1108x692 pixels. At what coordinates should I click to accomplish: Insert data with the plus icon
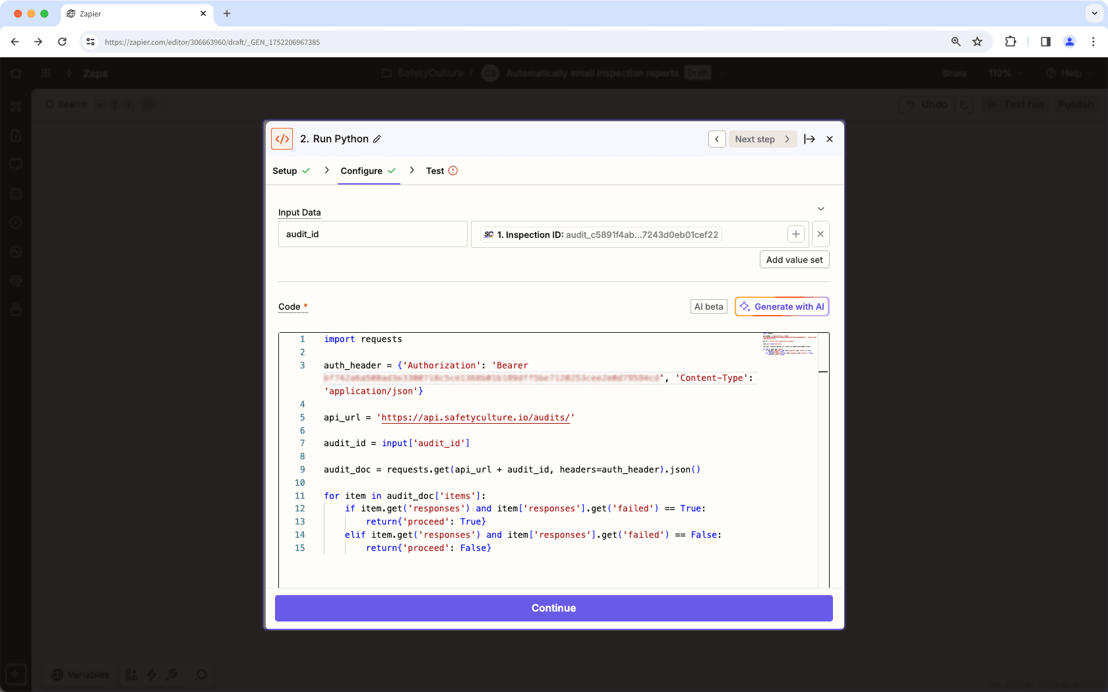[796, 234]
